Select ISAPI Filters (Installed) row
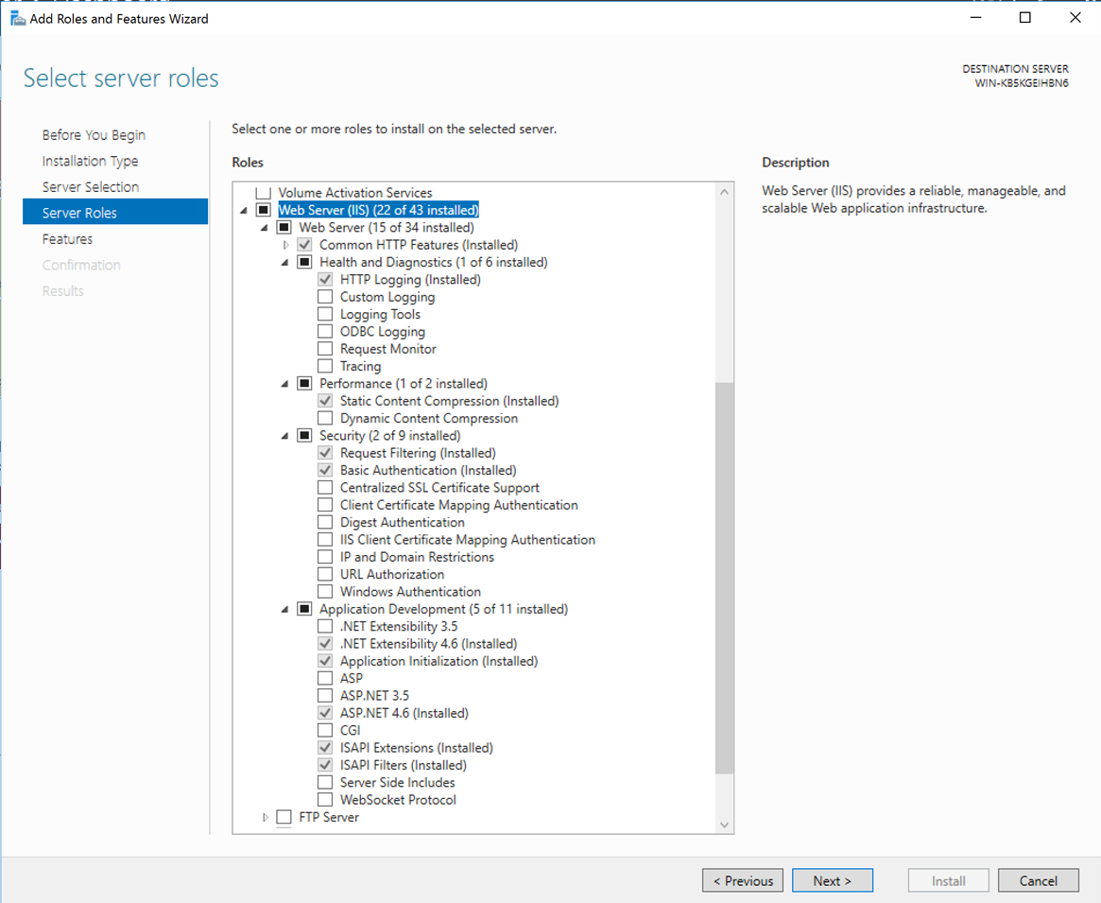The width and height of the screenshot is (1101, 903). [403, 765]
